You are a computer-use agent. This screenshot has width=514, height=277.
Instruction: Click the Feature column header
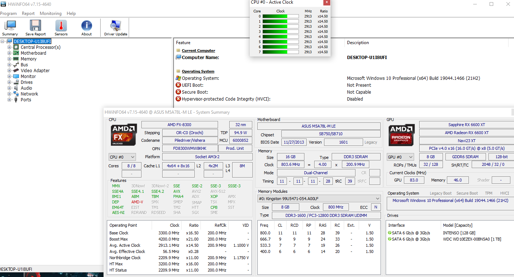(183, 43)
